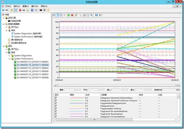Uncheck the Datagrams Received Delivered/sec counter
The height and width of the screenshot is (129, 184).
point(56,98)
